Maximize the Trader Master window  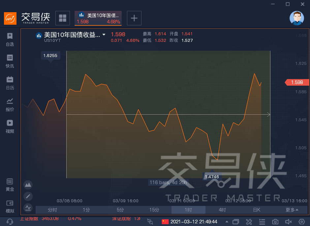[x=288, y=4]
